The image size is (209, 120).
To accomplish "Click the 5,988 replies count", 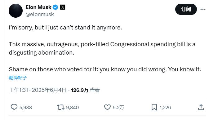I will pyautogui.click(x=26, y=108).
